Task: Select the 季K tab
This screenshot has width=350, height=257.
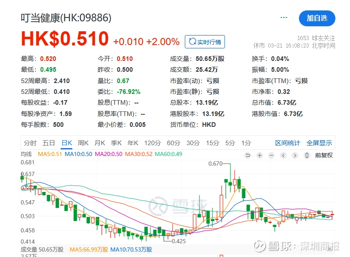Action: (x=116, y=143)
